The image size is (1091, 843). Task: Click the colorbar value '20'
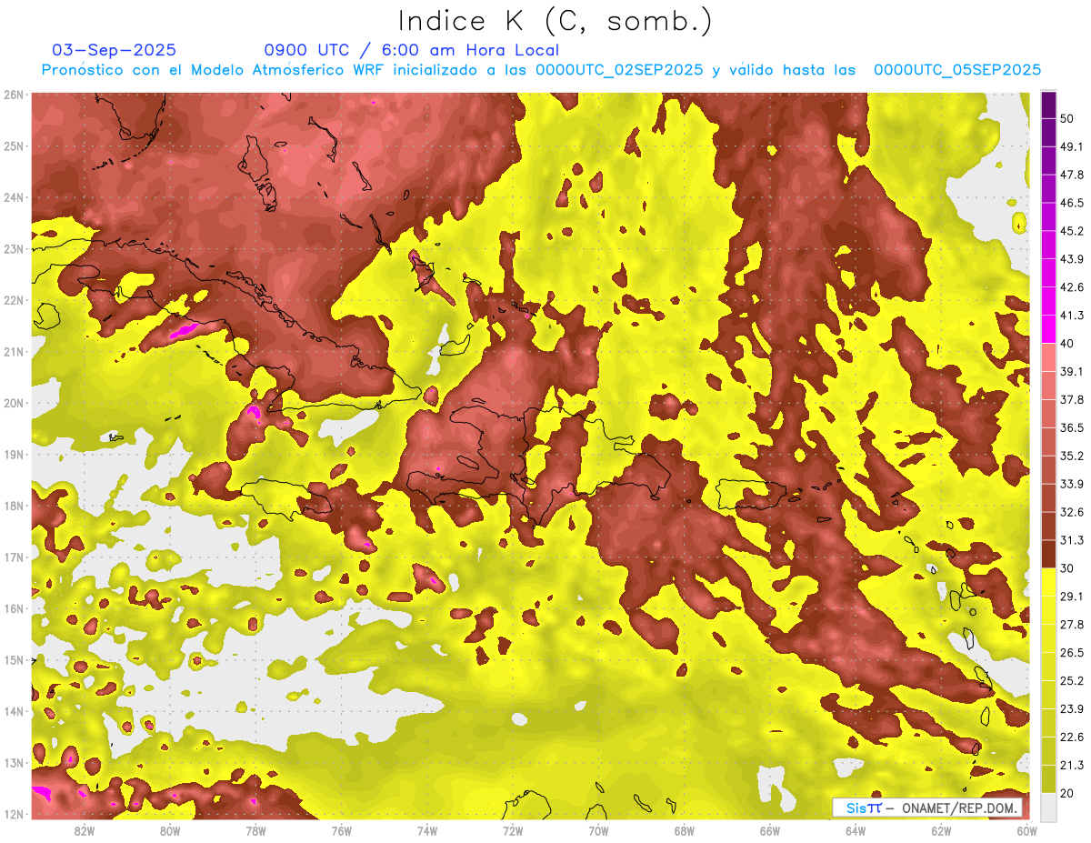tap(1066, 793)
